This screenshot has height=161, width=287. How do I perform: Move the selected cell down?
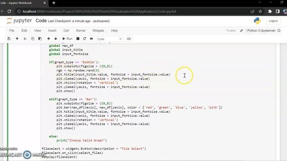(56, 39)
